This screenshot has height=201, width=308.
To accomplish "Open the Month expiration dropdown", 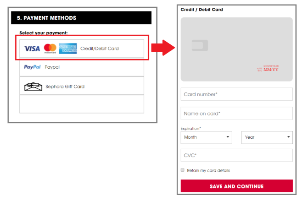I will [206, 137].
